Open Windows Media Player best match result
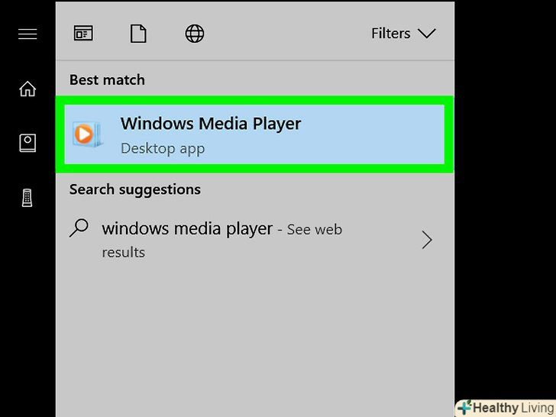Viewport: 556px width, 417px height. (254, 134)
